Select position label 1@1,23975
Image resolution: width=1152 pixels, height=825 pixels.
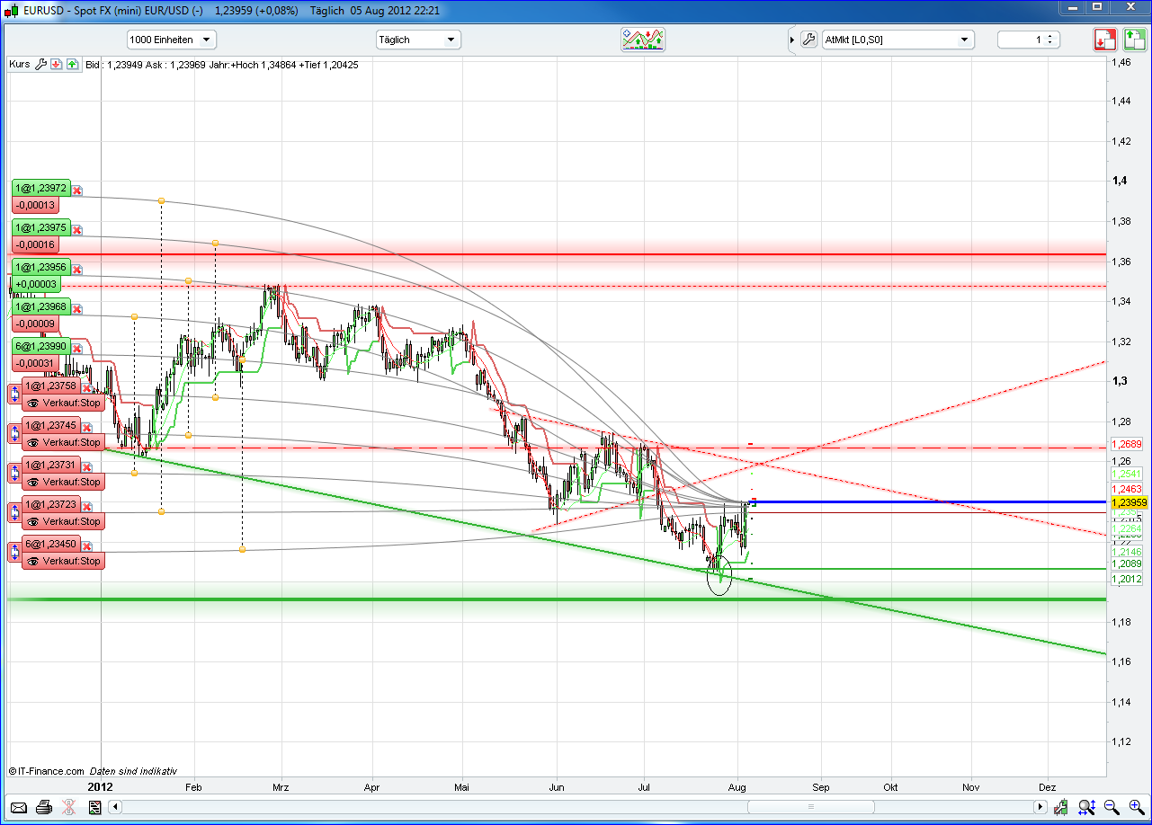pos(41,229)
